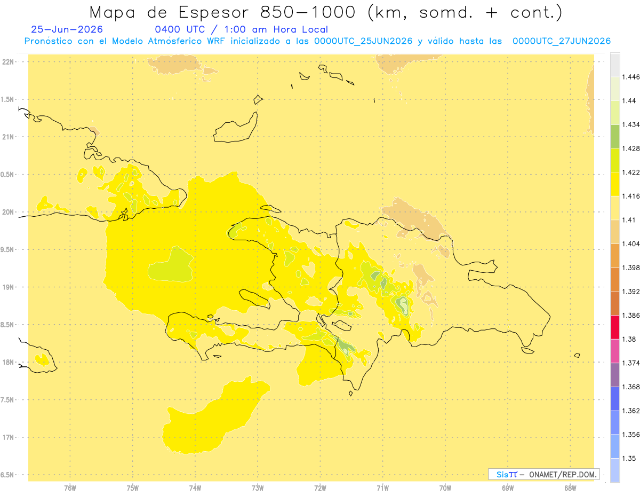Image resolution: width=640 pixels, height=495 pixels.
Task: Click the 7.5N latitude label
Action: (8, 400)
